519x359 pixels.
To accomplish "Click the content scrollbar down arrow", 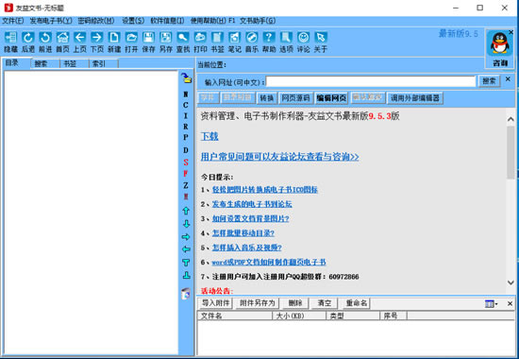I will (x=511, y=282).
